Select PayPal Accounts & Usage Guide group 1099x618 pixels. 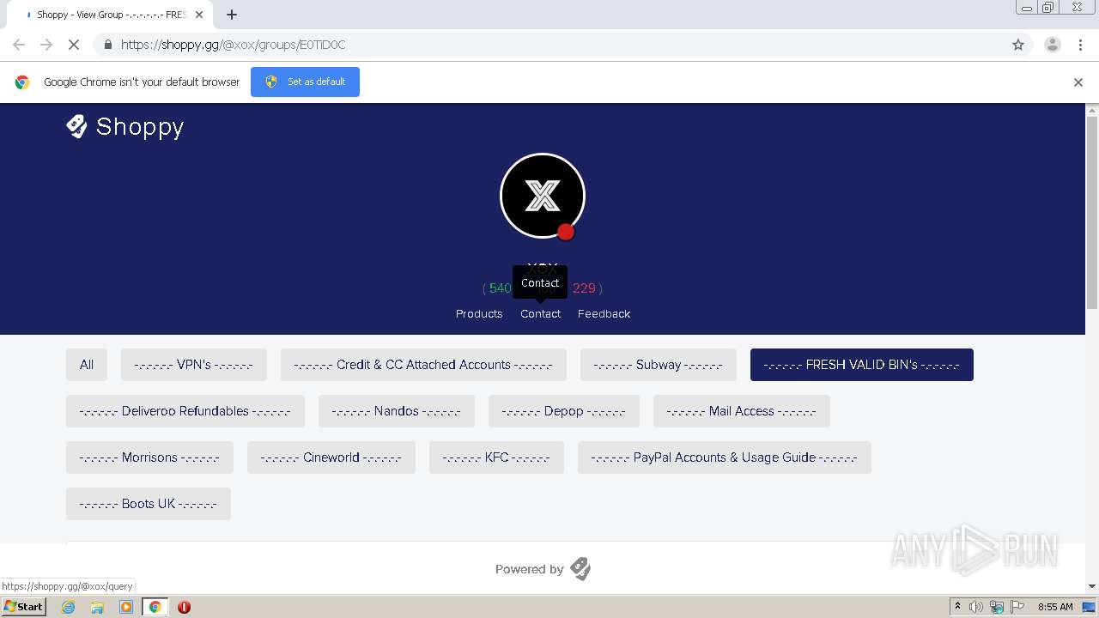click(725, 457)
